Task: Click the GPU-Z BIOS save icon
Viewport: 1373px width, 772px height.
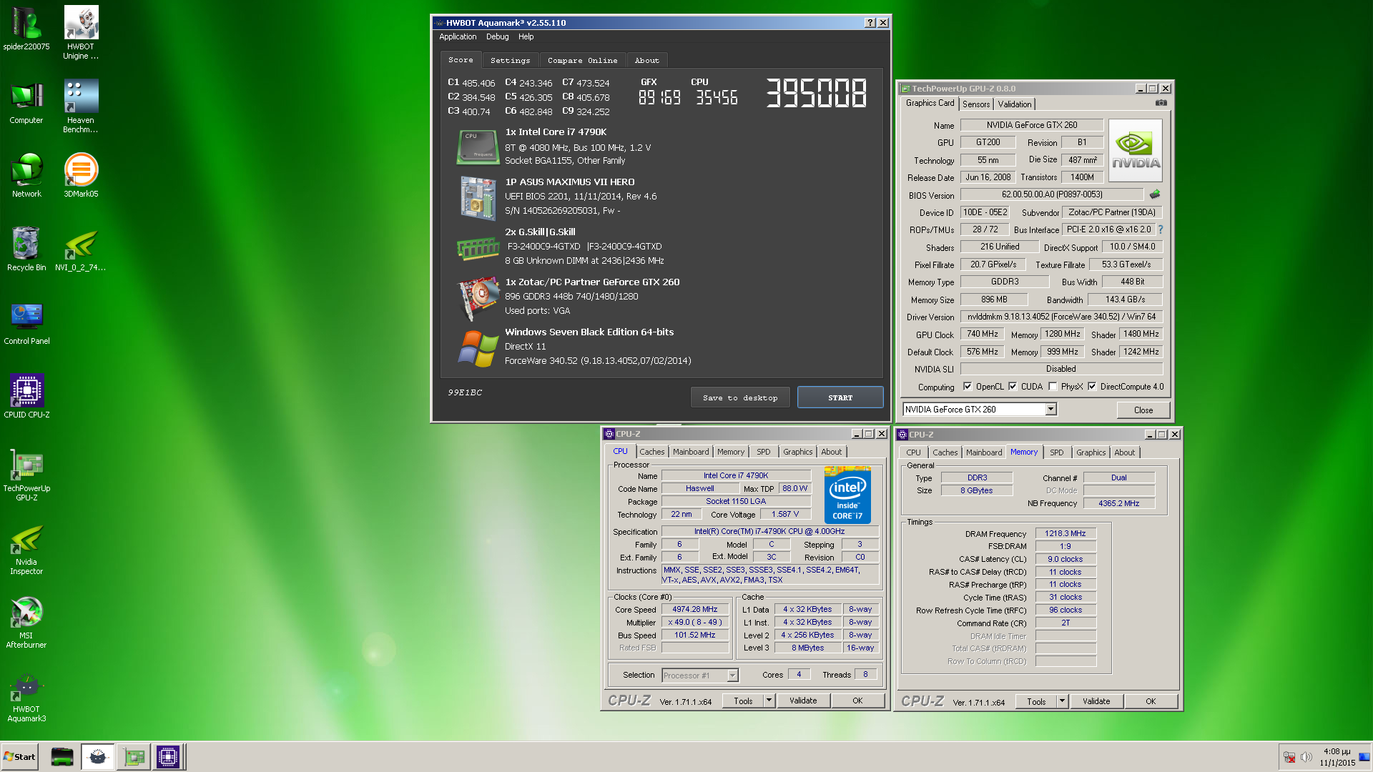Action: point(1154,194)
